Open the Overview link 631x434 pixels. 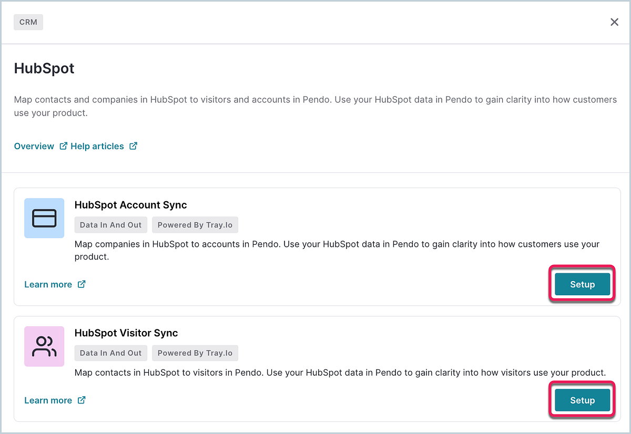point(34,146)
